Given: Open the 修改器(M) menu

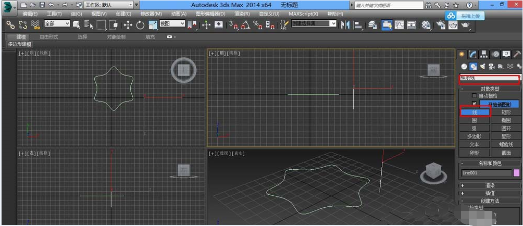Looking at the screenshot, I should point(151,14).
